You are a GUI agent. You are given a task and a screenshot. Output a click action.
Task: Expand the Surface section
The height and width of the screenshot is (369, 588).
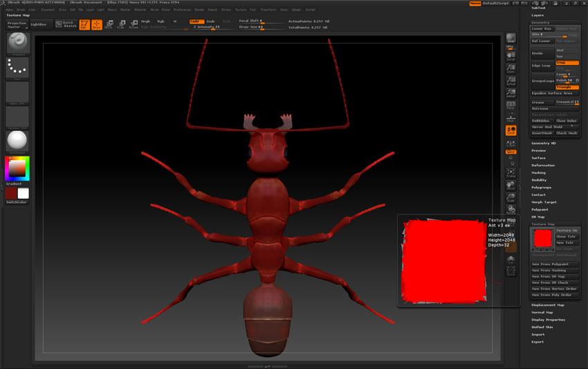click(538, 158)
